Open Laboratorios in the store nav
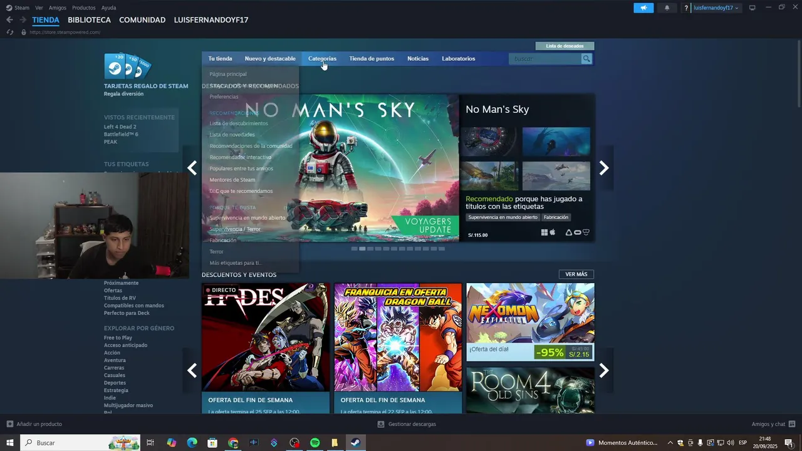 459,59
